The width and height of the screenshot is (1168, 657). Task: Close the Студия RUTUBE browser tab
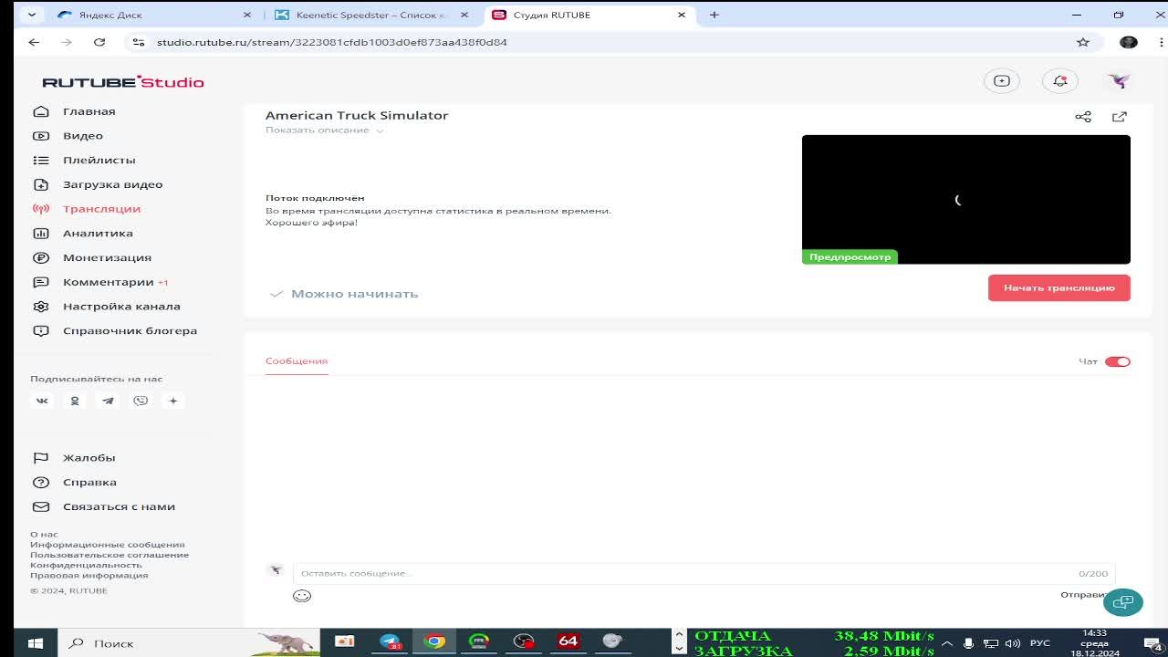pyautogui.click(x=682, y=15)
